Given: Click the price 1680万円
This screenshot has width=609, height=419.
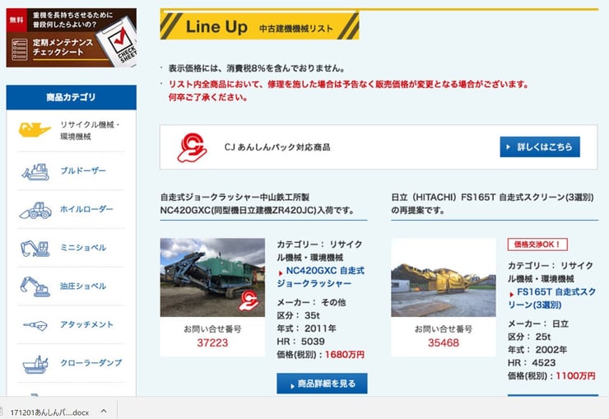Looking at the screenshot, I should pos(345,355).
